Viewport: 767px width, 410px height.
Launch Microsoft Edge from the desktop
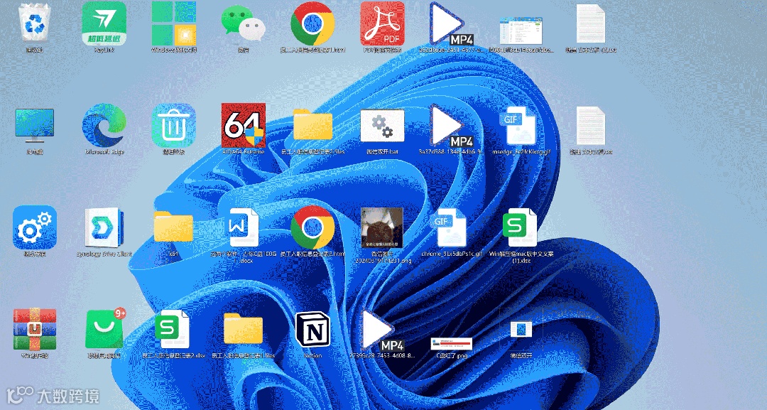(104, 126)
